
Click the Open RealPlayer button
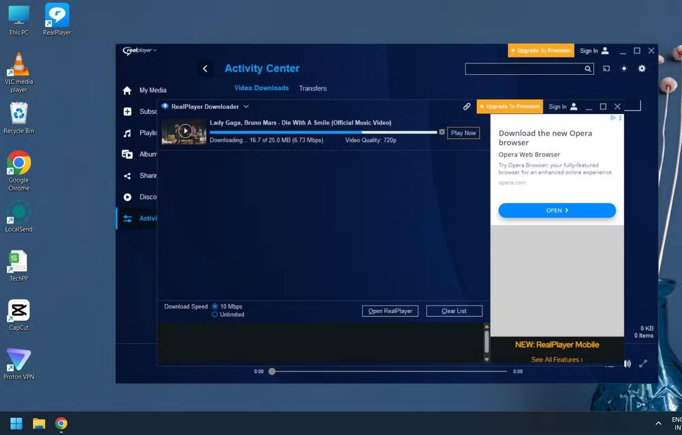(x=390, y=311)
